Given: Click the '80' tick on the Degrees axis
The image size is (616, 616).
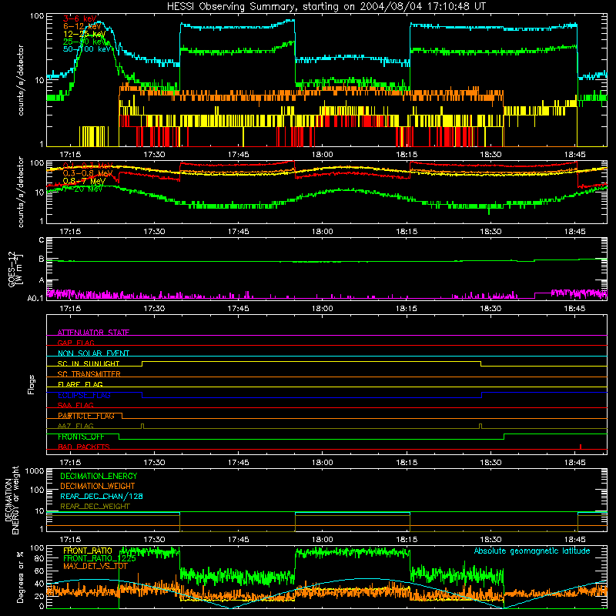Looking at the screenshot, I should (x=39, y=558).
